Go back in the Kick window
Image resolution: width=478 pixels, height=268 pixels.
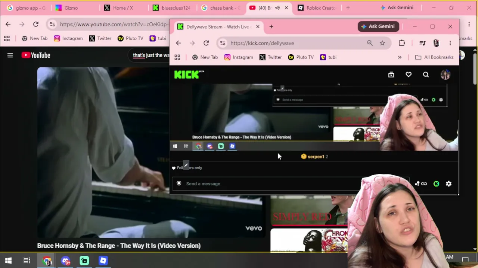pyautogui.click(x=178, y=43)
